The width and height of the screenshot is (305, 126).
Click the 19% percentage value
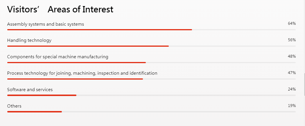click(x=292, y=106)
